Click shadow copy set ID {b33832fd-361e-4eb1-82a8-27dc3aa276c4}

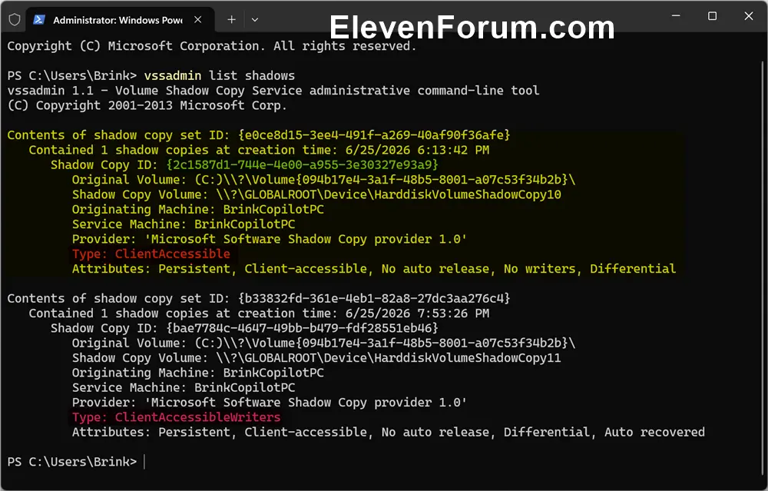tap(374, 298)
